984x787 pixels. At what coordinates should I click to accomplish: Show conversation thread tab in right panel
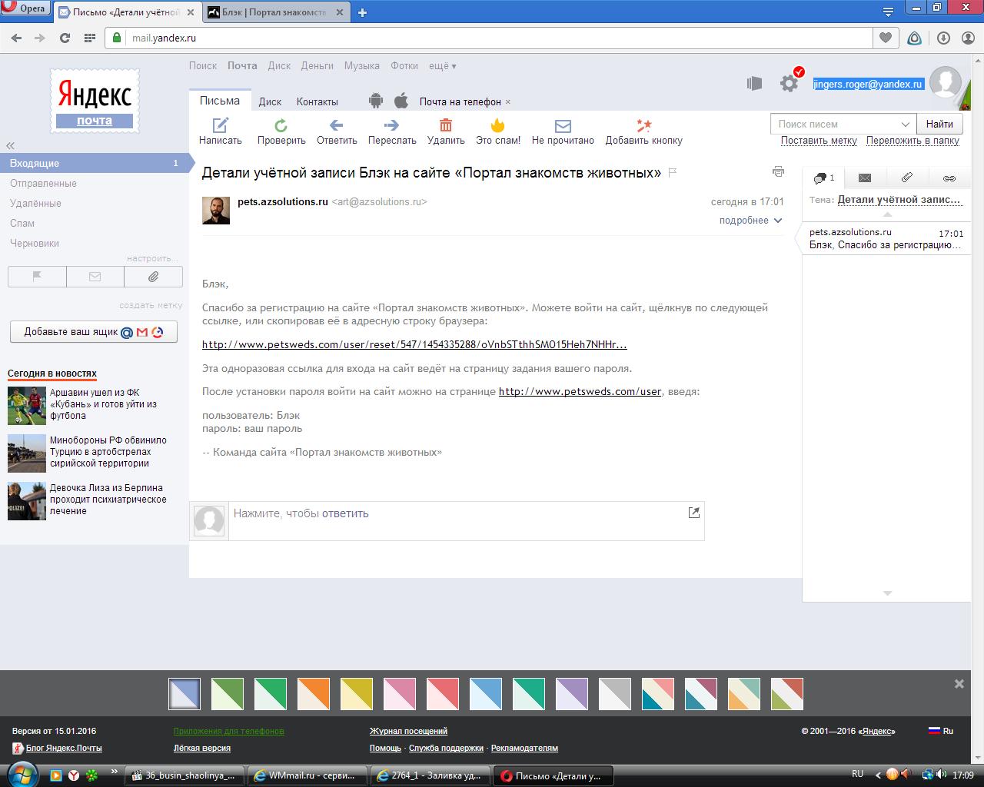tap(823, 178)
